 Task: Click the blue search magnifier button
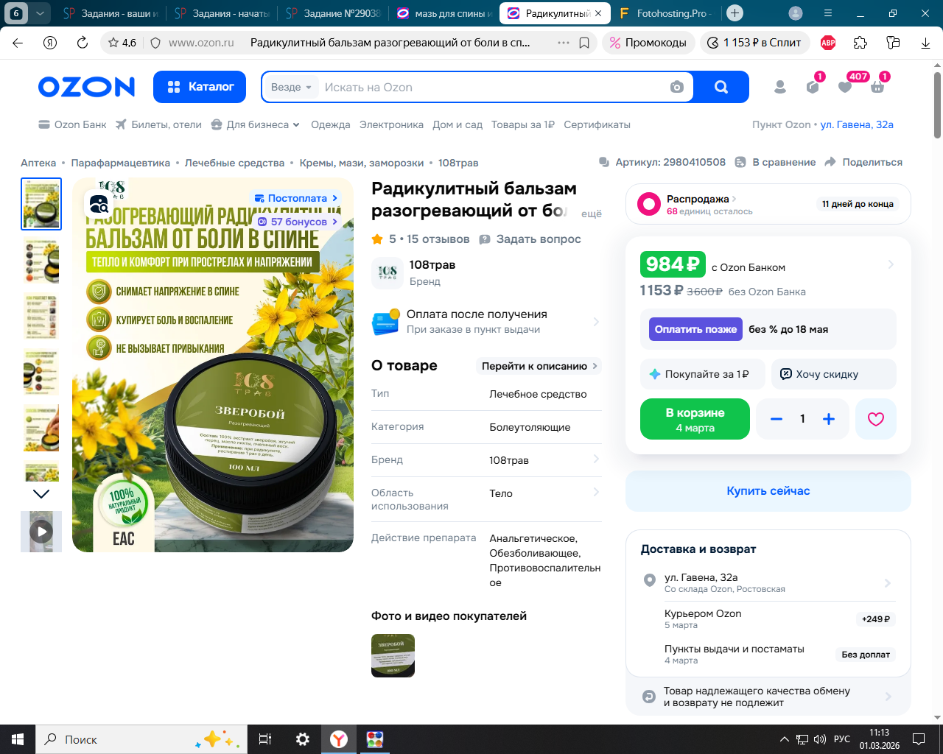click(721, 87)
